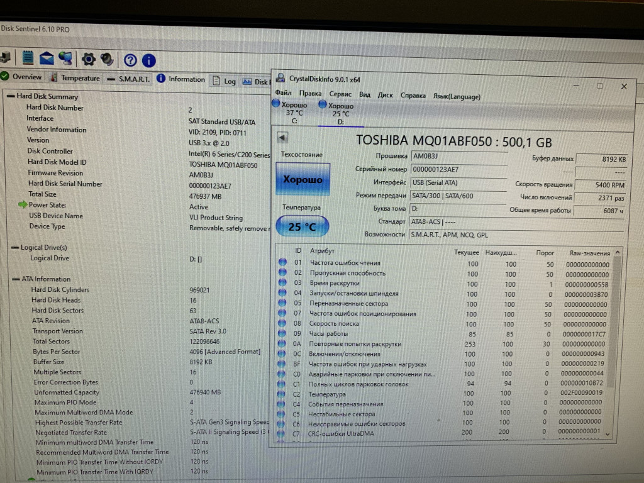Open the report notepad icon in Disk Sentinel toolbar
Image resolution: width=644 pixels, height=483 pixels.
[28, 57]
